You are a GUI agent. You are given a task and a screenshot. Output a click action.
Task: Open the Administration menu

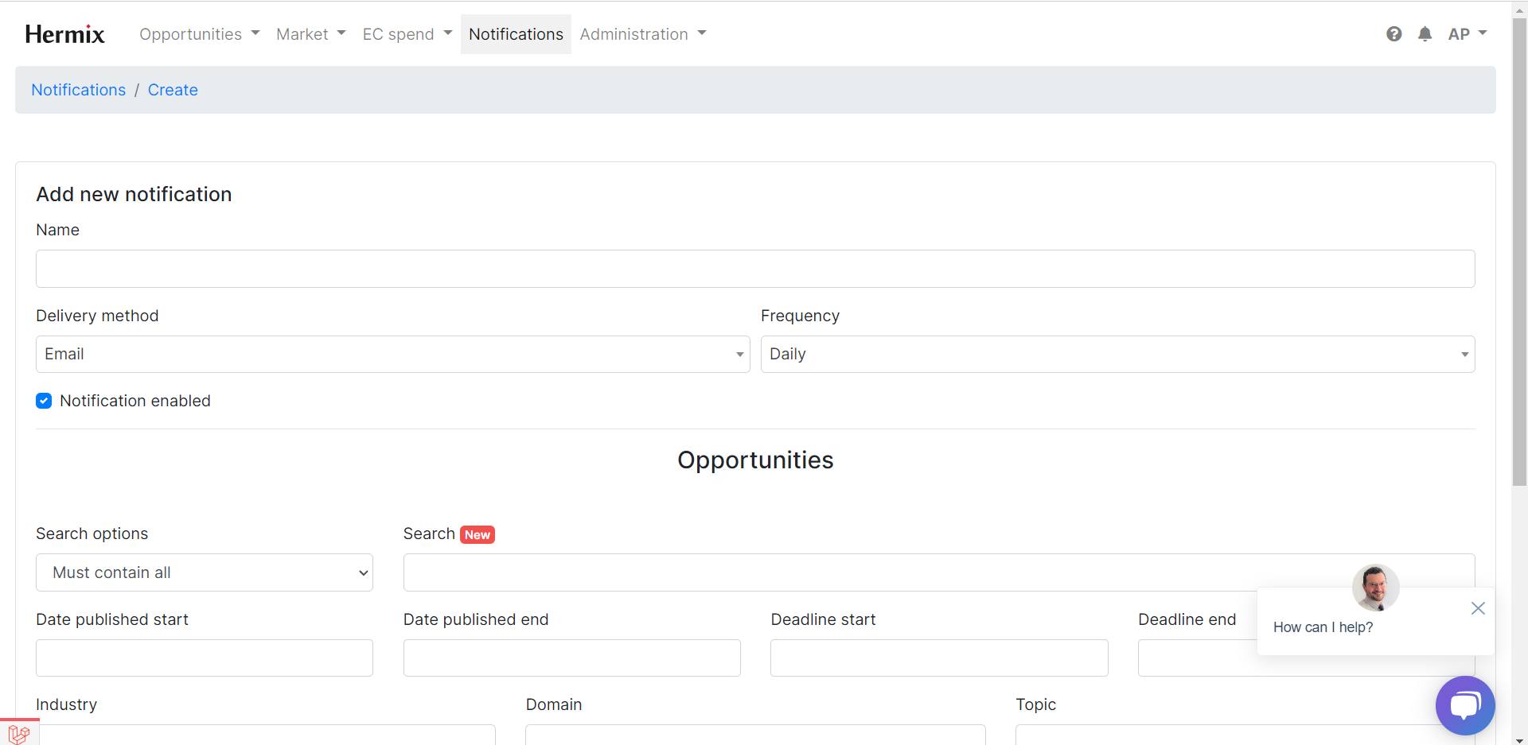pos(642,33)
